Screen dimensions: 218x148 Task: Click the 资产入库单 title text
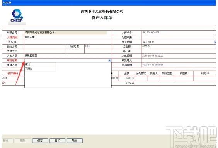pyautogui.click(x=102, y=18)
